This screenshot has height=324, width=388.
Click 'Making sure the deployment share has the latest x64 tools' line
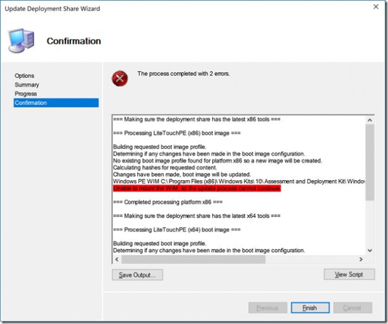pos(197,216)
